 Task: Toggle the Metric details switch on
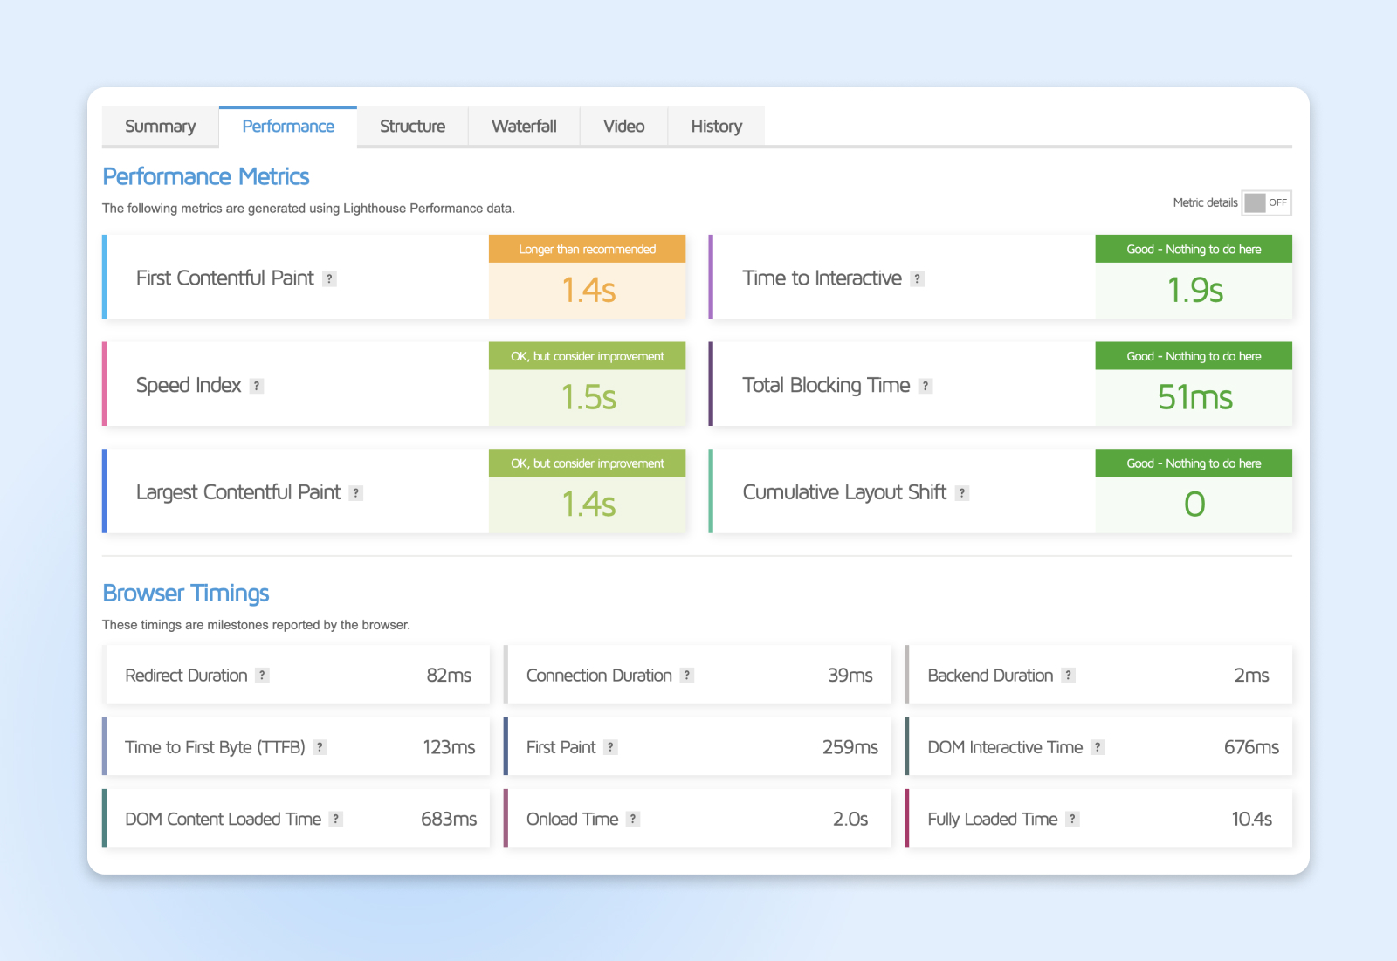click(x=1266, y=202)
